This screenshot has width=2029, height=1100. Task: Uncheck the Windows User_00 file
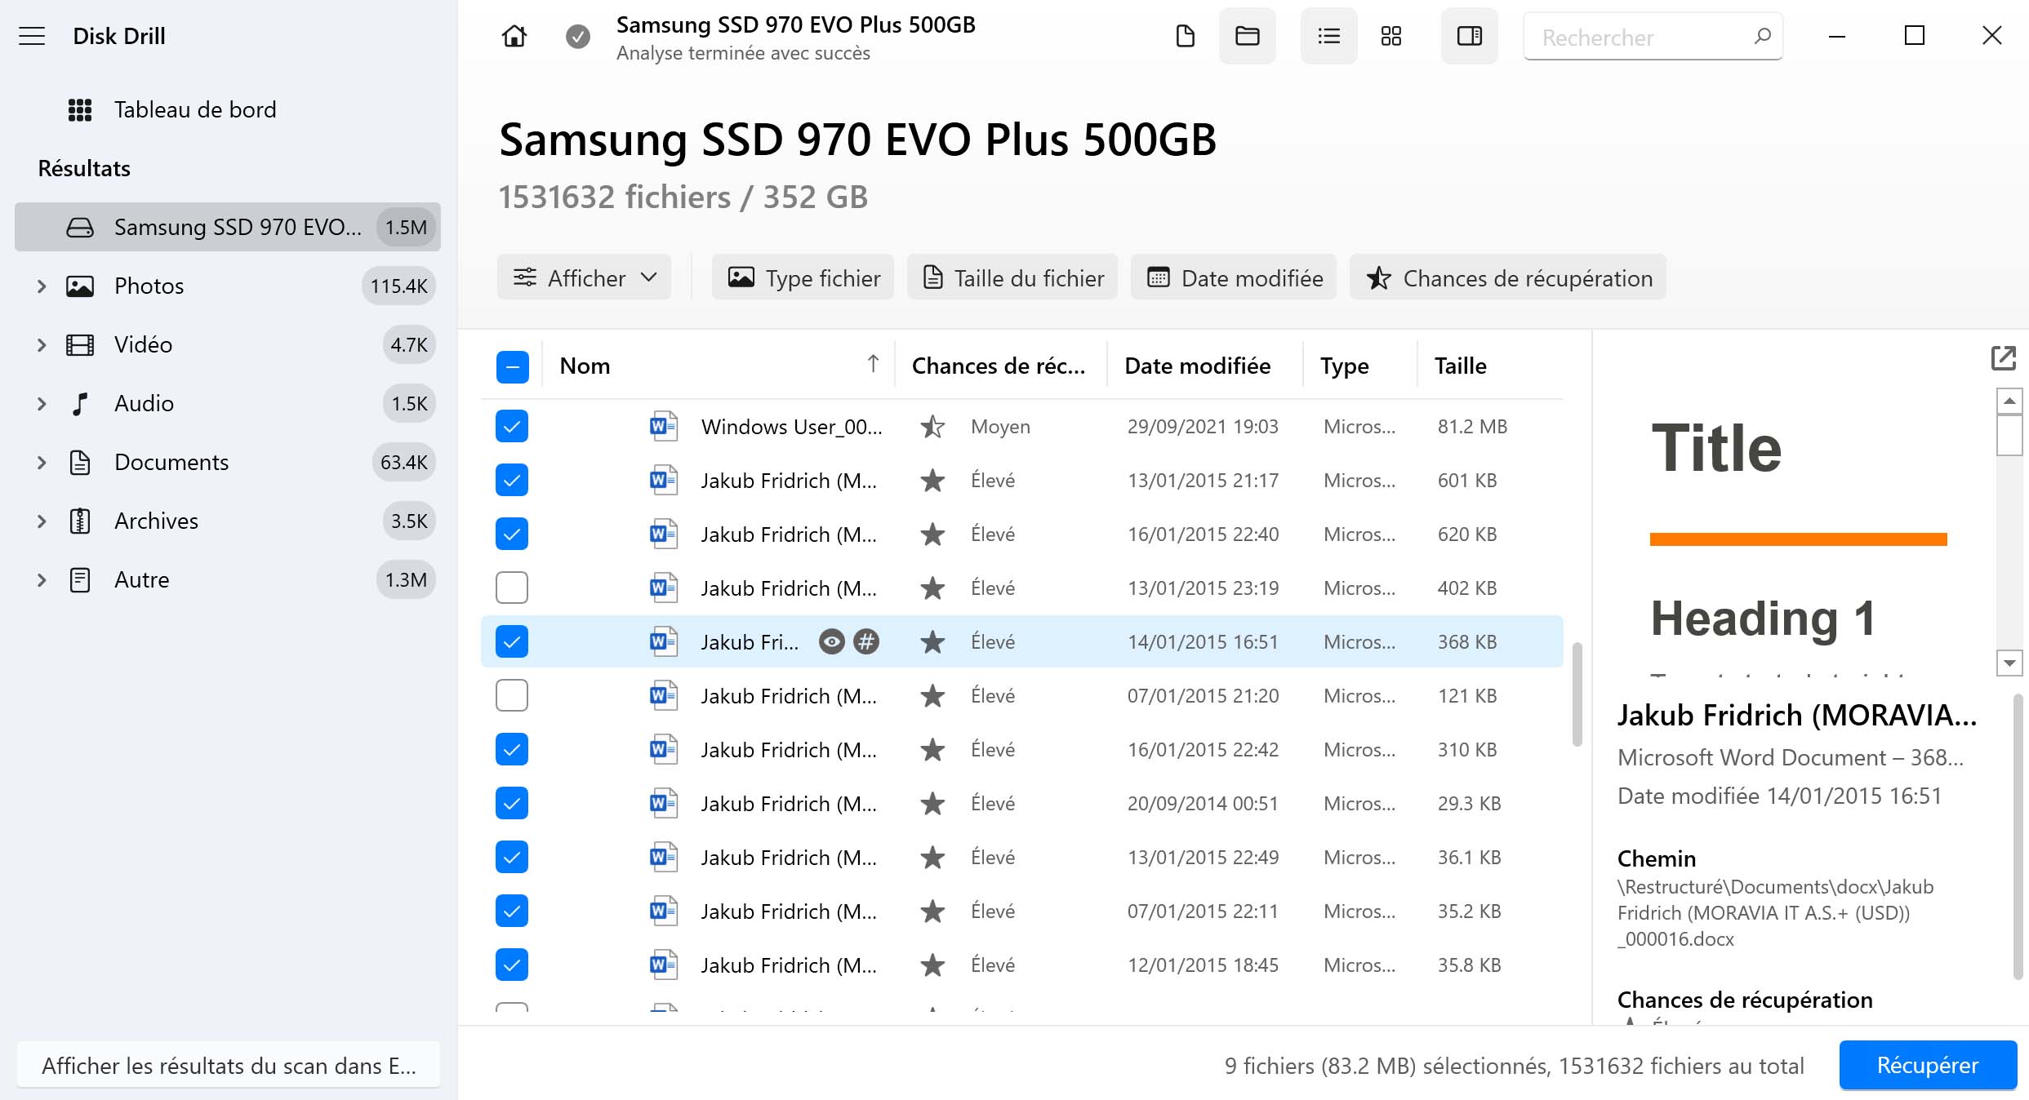point(512,427)
